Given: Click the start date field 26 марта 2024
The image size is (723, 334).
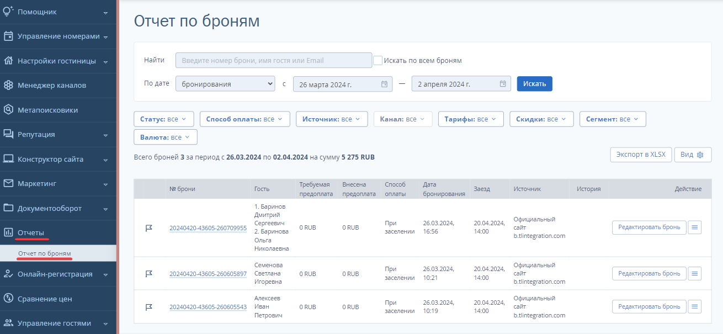Looking at the screenshot, I should point(343,84).
